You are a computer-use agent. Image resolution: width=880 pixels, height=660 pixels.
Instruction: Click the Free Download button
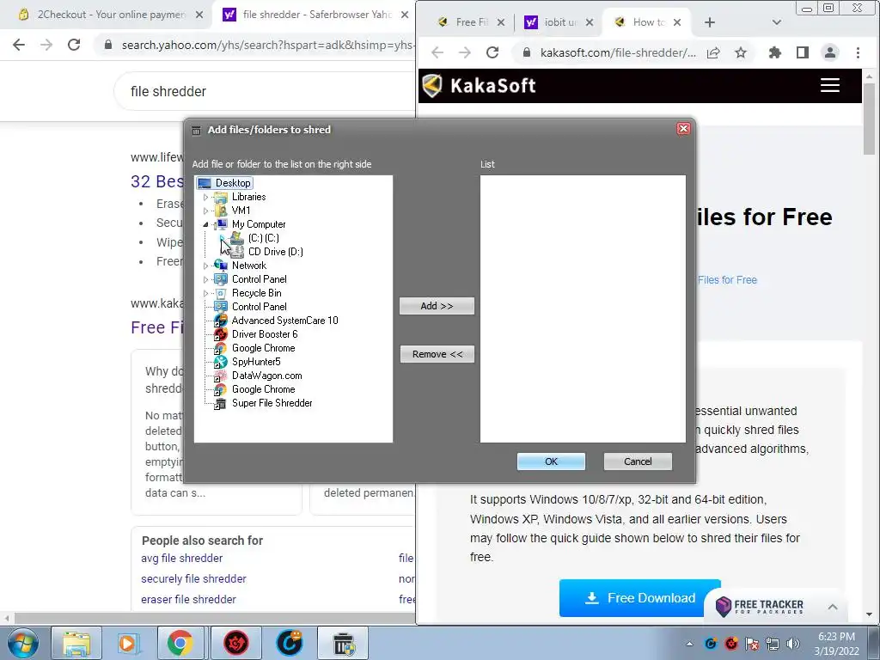[x=639, y=598]
